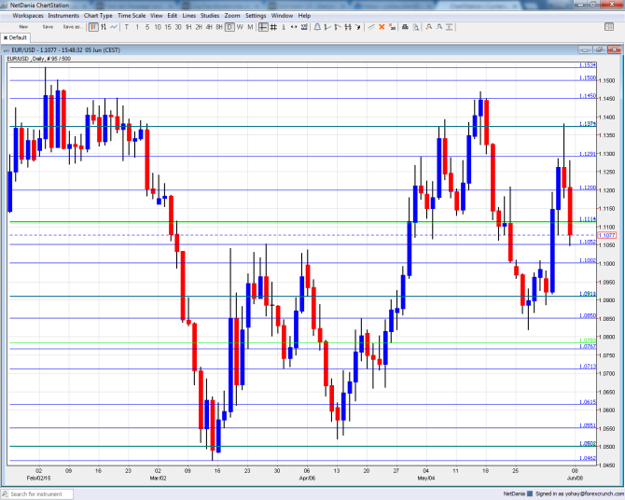Select the 30 minute time scale
This screenshot has height=500, width=625.
[x=178, y=27]
